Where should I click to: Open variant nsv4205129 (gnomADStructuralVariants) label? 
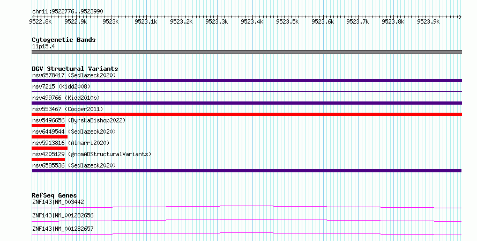pyautogui.click(x=92, y=154)
